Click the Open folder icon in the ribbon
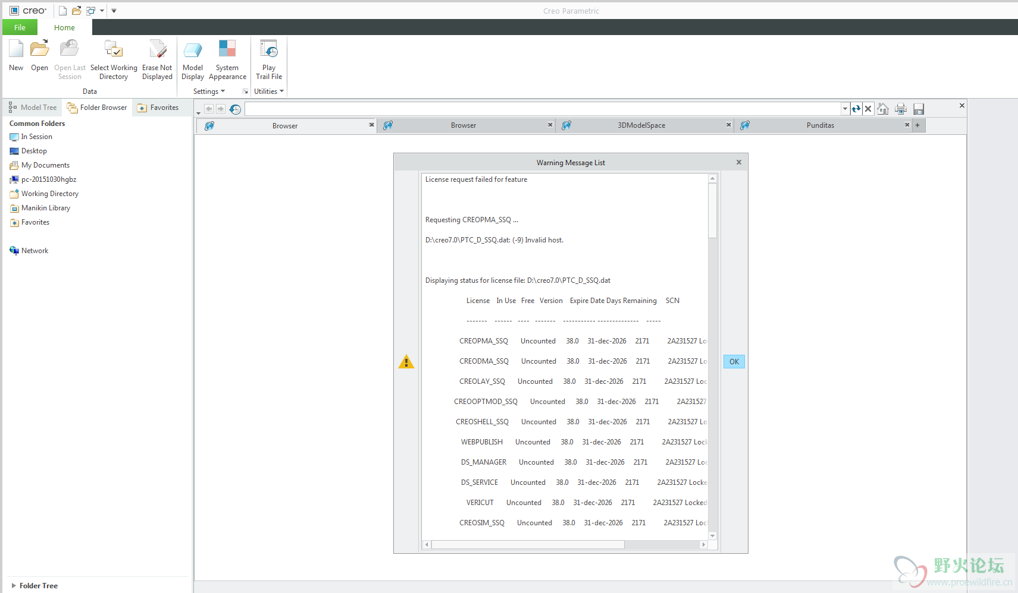The width and height of the screenshot is (1018, 593). (40, 49)
